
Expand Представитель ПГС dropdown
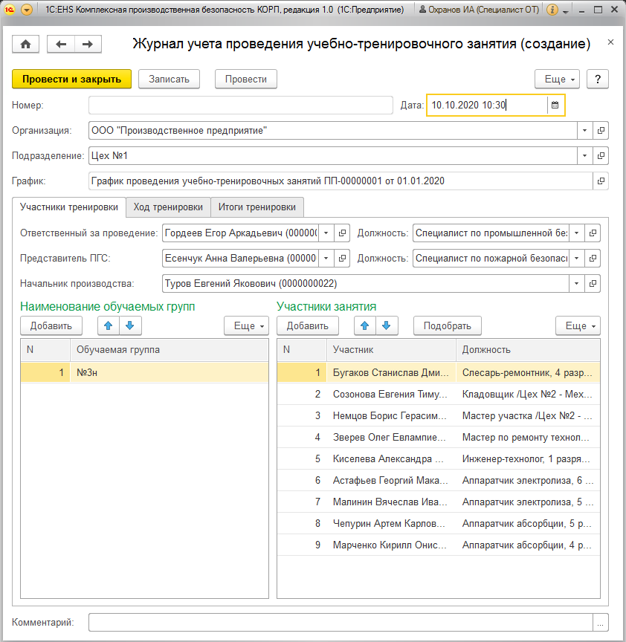(x=326, y=259)
